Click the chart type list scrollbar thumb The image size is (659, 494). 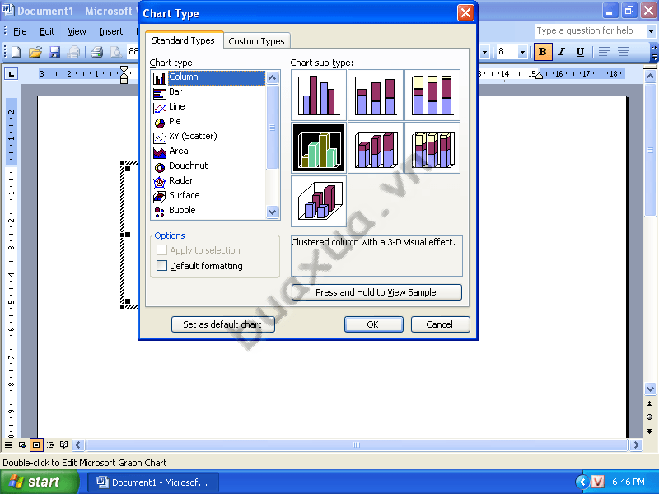click(x=273, y=128)
